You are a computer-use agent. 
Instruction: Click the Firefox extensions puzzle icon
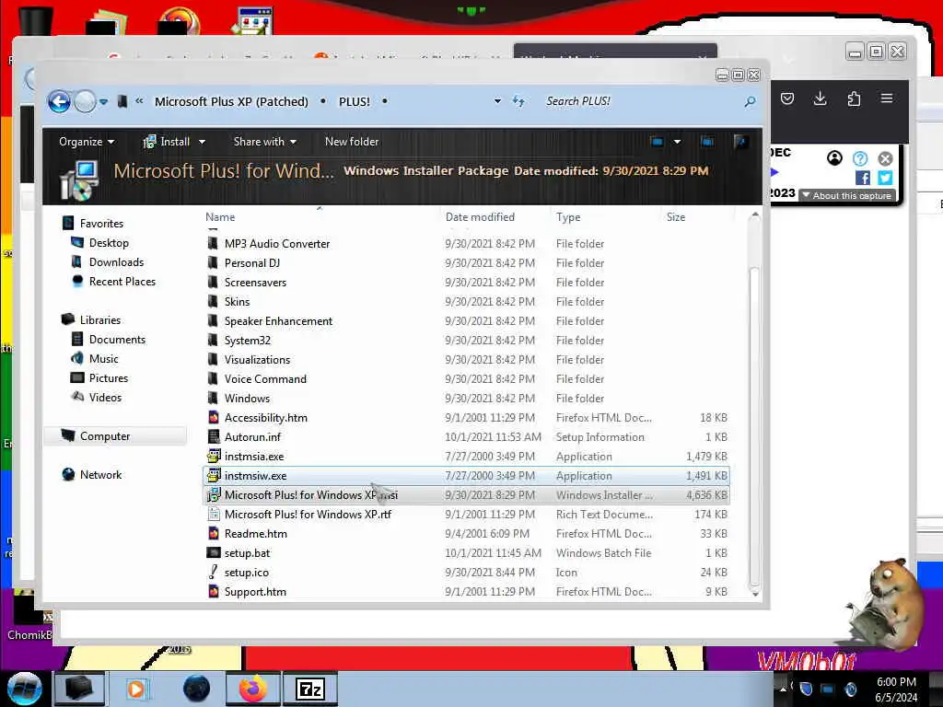pyautogui.click(x=854, y=99)
